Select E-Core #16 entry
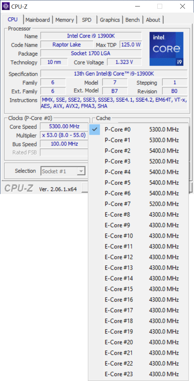This screenshot has width=194, height=381. tap(138, 299)
